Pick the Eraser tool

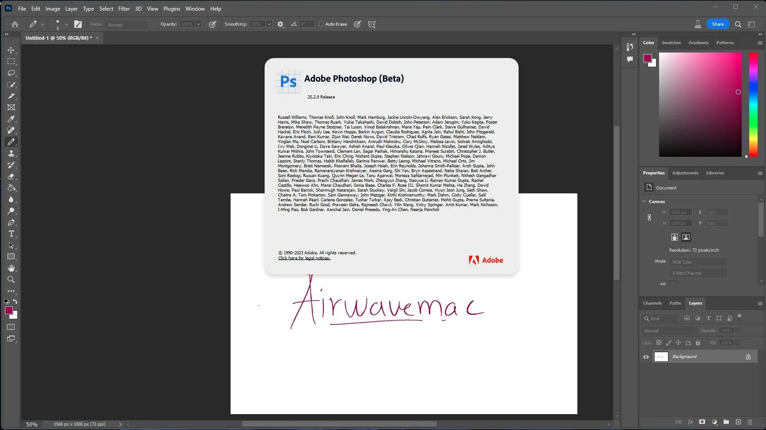coord(11,177)
